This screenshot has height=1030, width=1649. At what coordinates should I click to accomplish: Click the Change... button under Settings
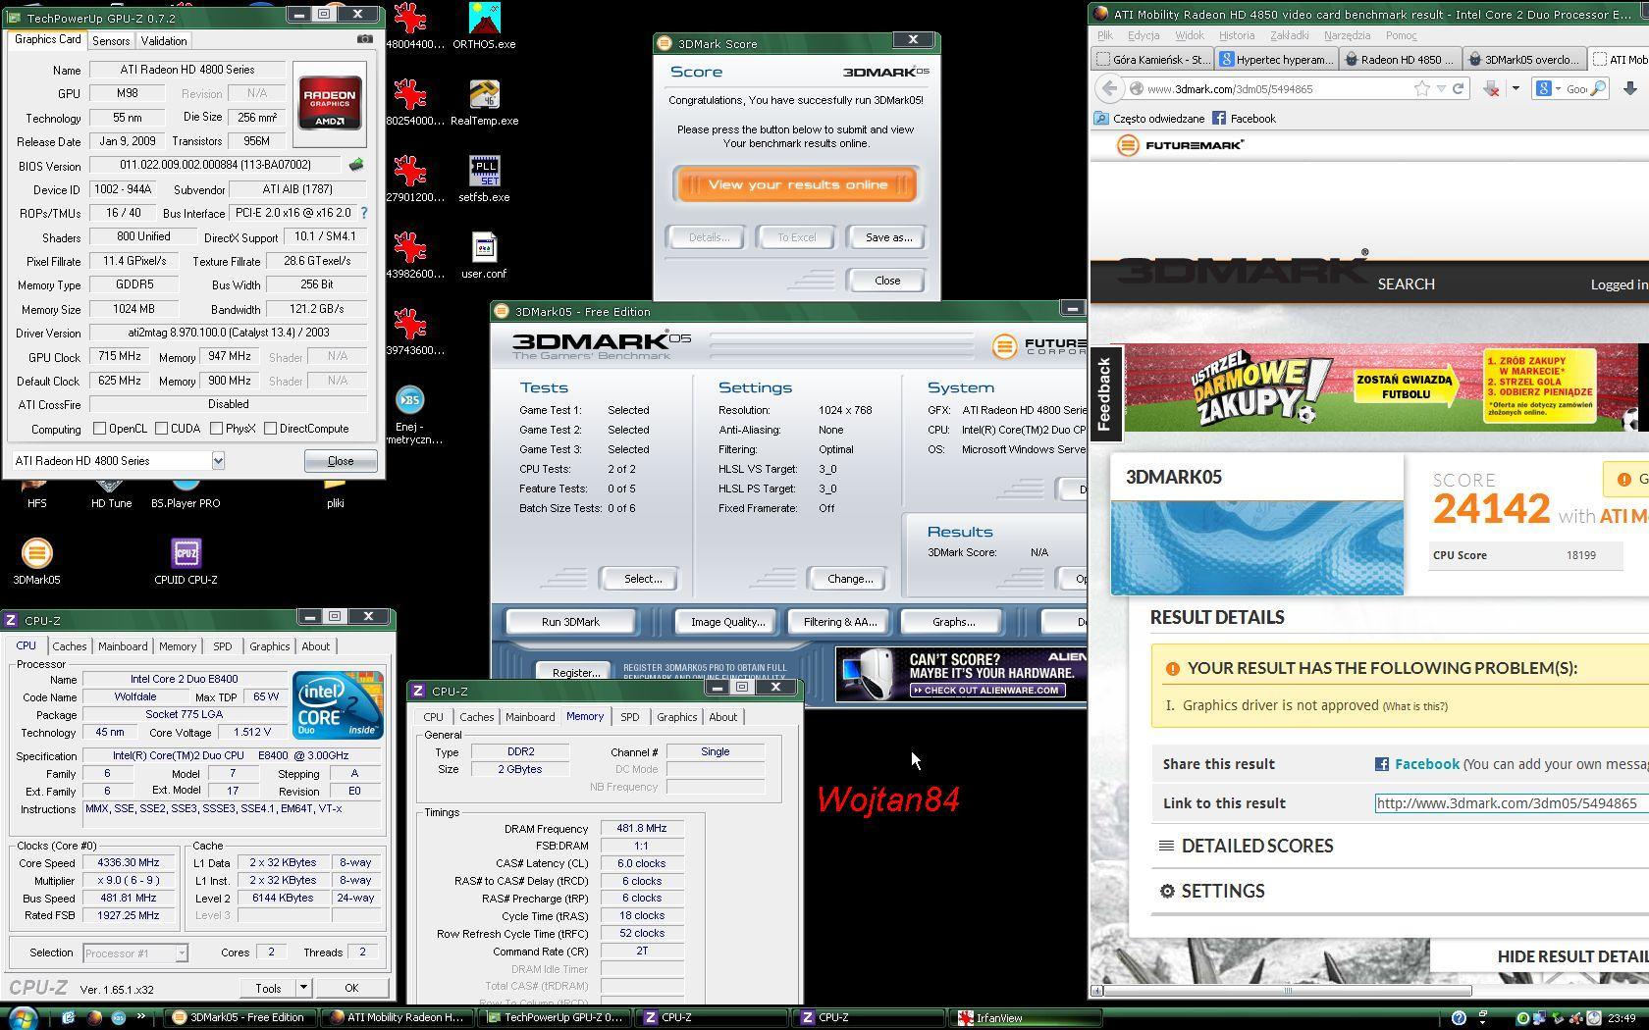coord(849,579)
